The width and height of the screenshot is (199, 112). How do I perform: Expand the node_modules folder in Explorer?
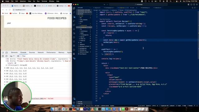(x=83, y=20)
